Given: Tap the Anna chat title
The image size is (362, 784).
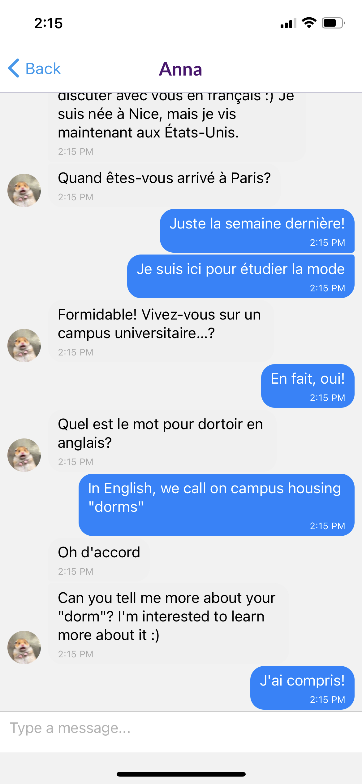Looking at the screenshot, I should (x=180, y=69).
